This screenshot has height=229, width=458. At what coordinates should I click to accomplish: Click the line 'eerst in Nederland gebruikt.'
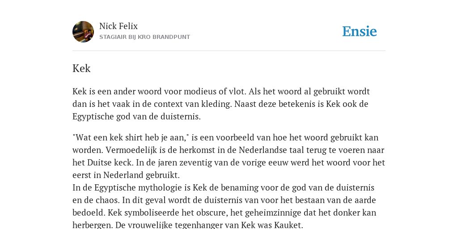coord(126,175)
